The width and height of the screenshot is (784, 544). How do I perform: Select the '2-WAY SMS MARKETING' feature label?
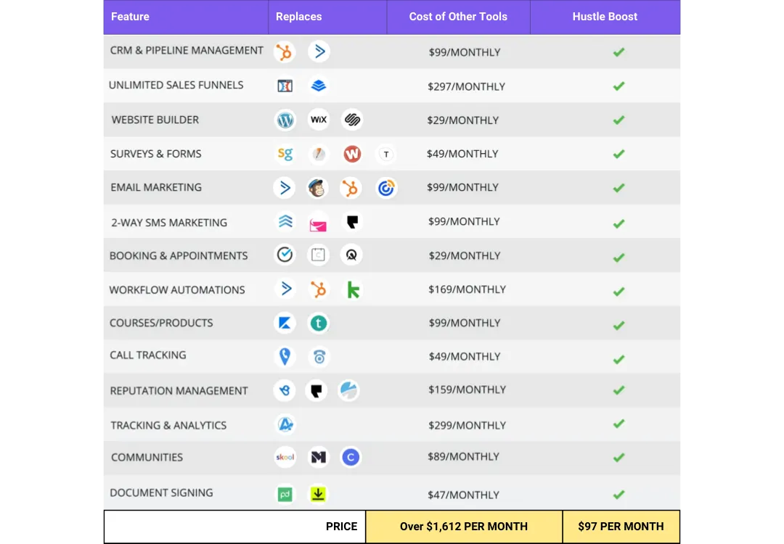169,223
